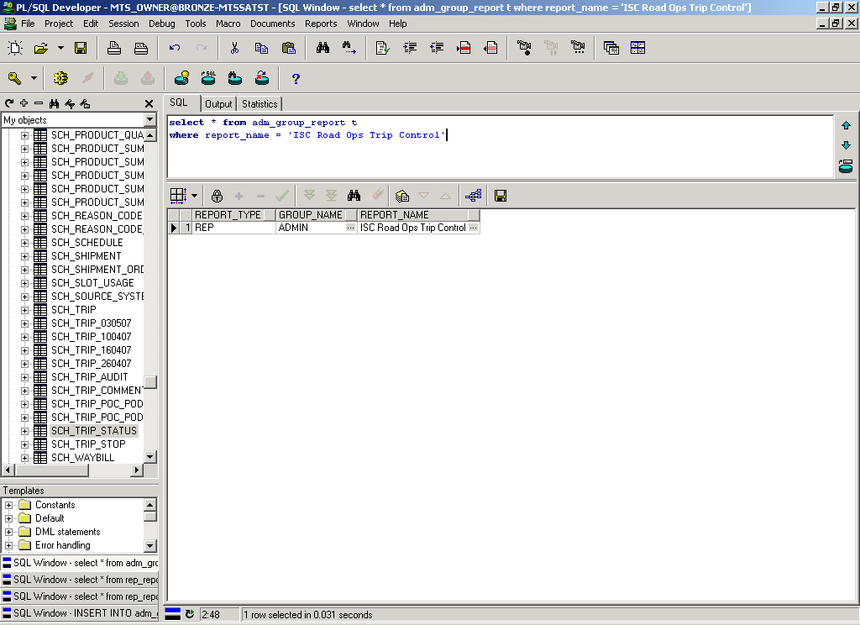This screenshot has height=625, width=860.
Task: Open the Reports menu
Action: coord(321,24)
